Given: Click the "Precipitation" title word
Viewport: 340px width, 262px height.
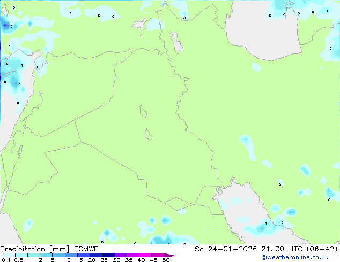Looking at the screenshot, I should 23,249.
